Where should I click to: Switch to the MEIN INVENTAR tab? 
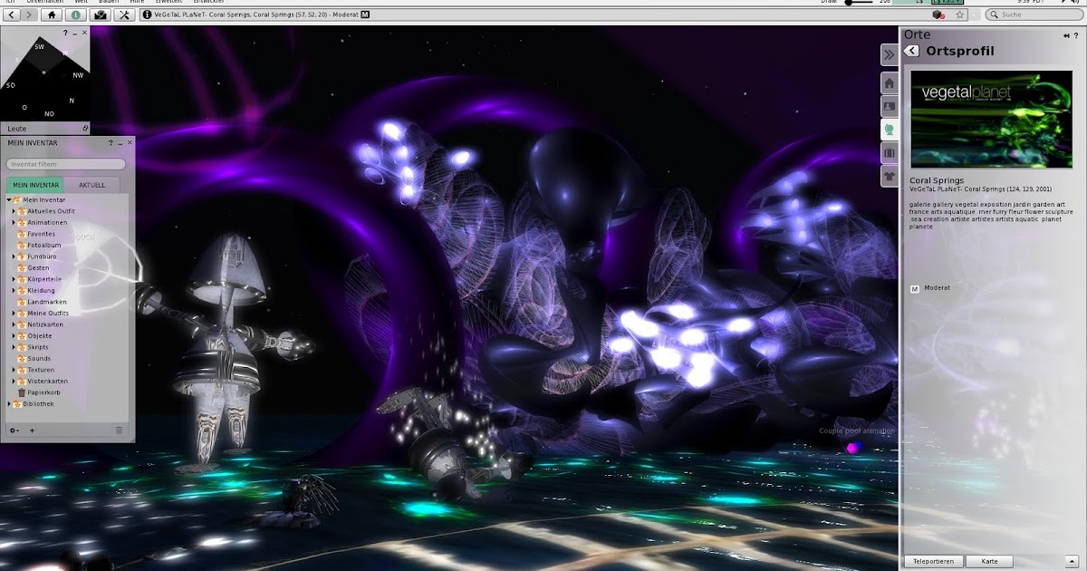coord(34,185)
